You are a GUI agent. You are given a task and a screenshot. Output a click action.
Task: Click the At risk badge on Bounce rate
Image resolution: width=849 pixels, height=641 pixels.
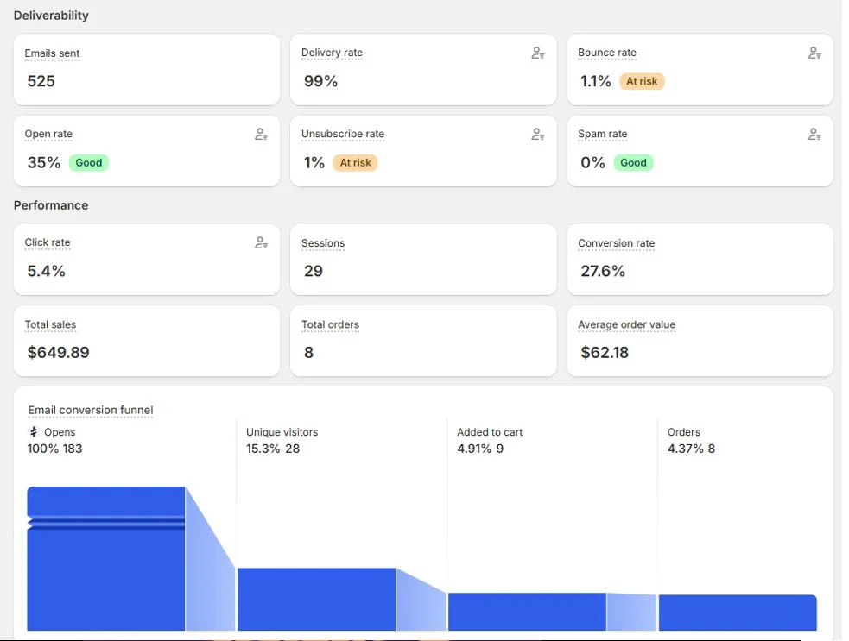[x=642, y=81]
